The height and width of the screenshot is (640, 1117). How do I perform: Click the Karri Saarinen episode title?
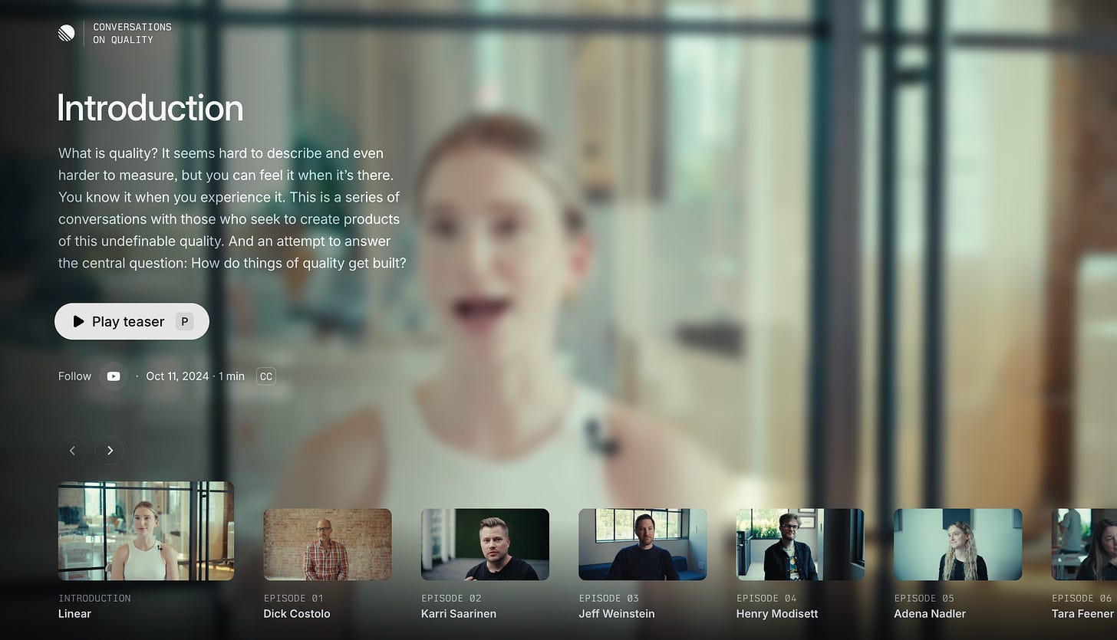(x=459, y=614)
